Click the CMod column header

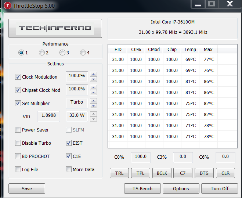click(154, 50)
